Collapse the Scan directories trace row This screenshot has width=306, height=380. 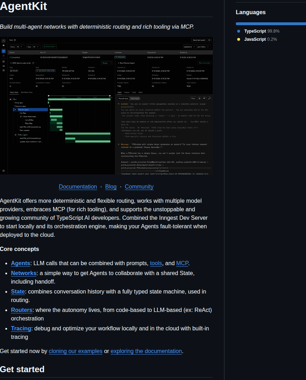click(21, 117)
